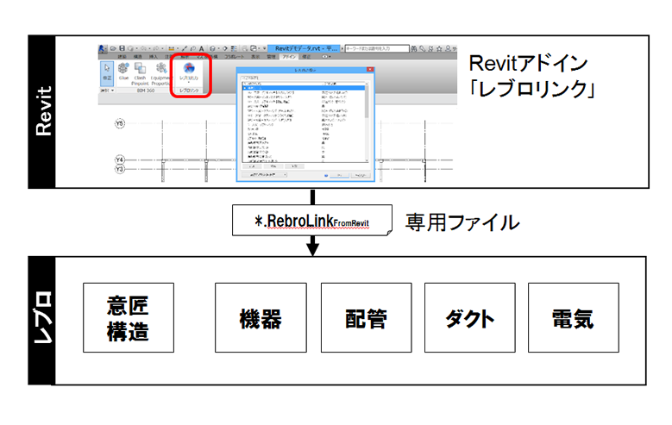The image size is (672, 425).
Task: Open Equipment Properties in BIM 360 panel
Action: coord(160,73)
